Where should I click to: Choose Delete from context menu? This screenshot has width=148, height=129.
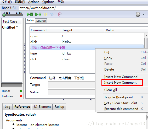click(x=126, y=69)
